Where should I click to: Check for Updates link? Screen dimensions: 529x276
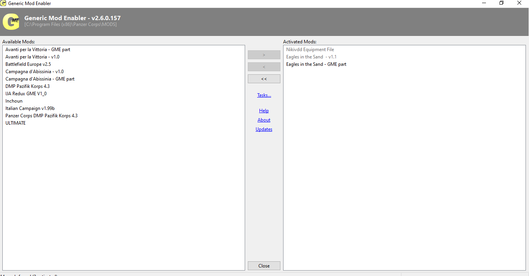264,129
